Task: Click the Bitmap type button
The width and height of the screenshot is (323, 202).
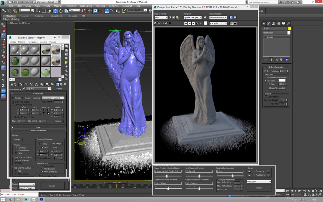Action: point(59,89)
